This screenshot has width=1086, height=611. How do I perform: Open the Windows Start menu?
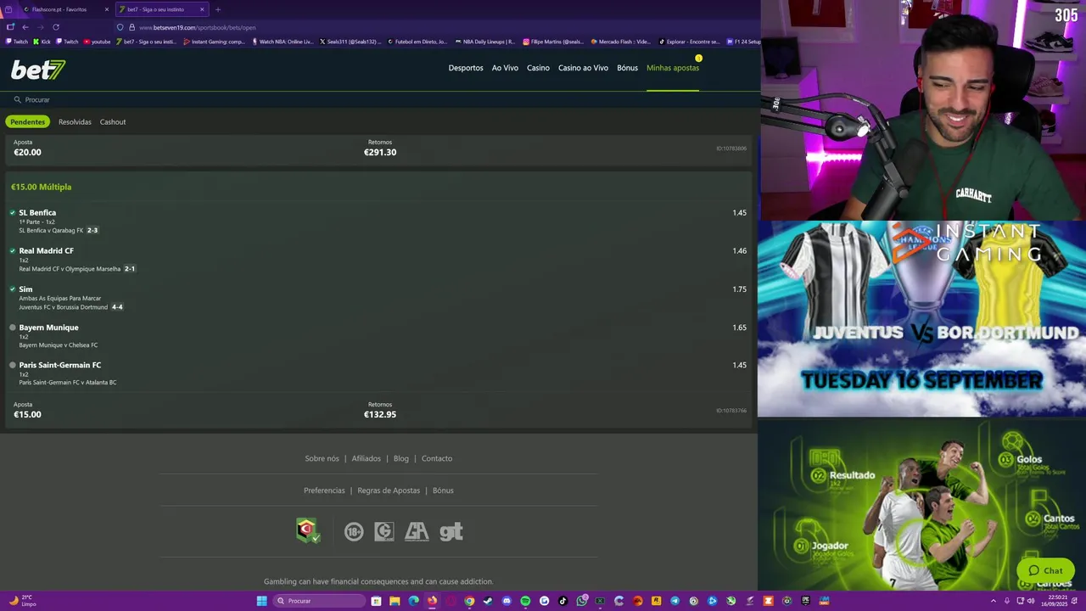click(x=262, y=601)
